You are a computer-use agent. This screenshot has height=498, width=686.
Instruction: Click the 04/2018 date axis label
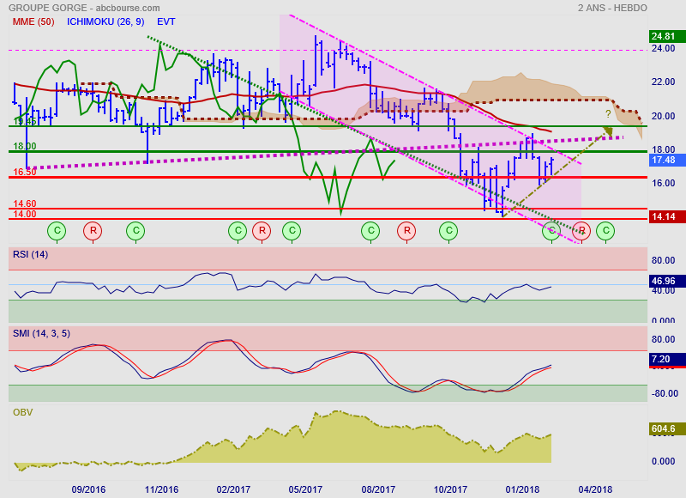(595, 489)
